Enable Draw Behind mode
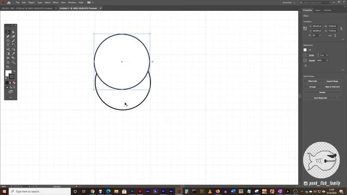Image resolution: width=347 pixels, height=195 pixels. (x=11, y=87)
